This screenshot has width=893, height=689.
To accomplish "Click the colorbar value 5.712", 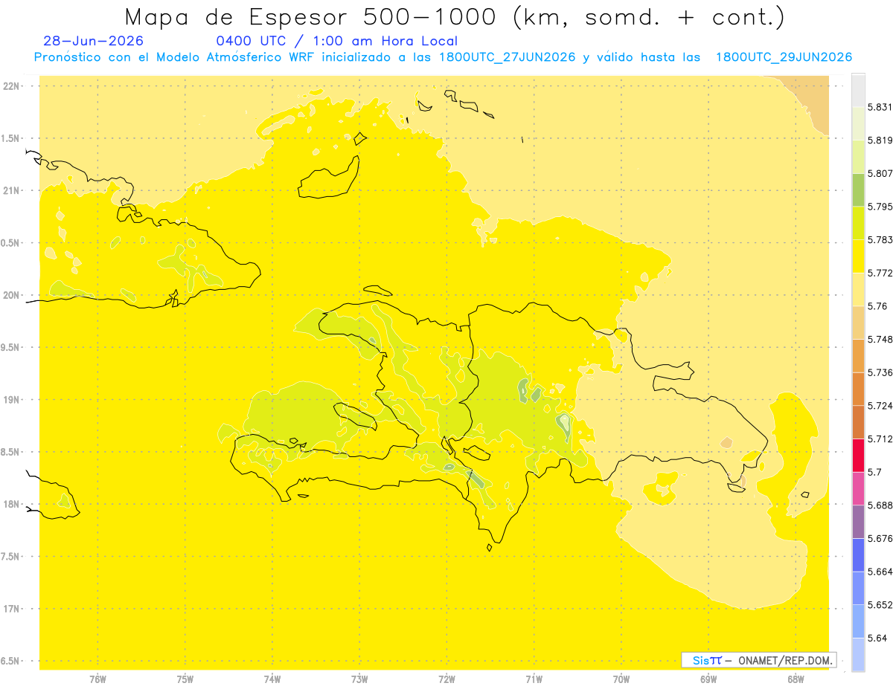I will pos(880,439).
